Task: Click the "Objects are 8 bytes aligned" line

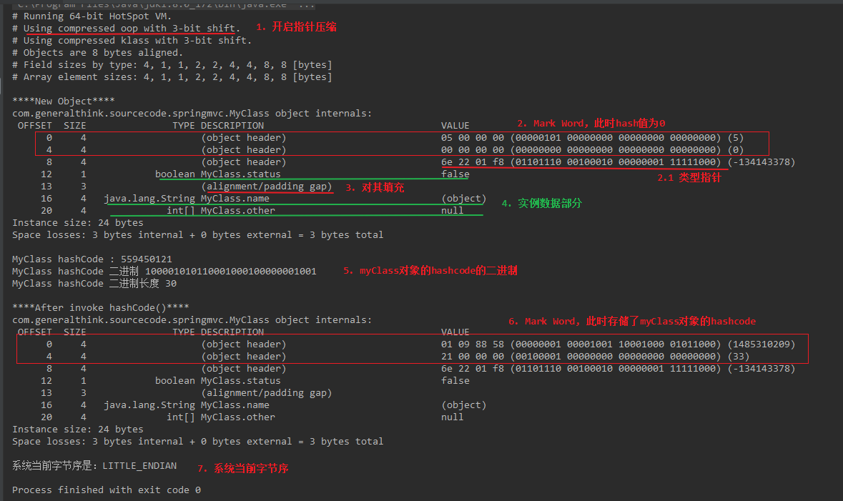Action: coord(97,53)
